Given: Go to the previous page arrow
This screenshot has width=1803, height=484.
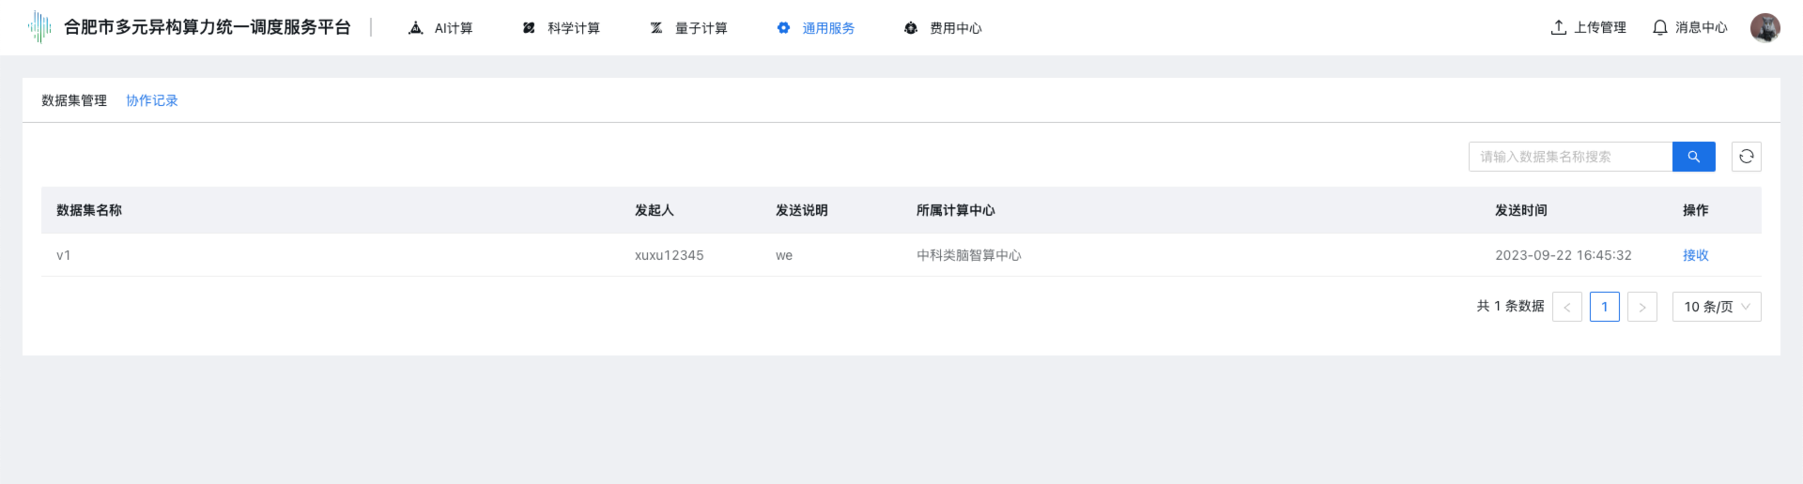Looking at the screenshot, I should [x=1566, y=307].
